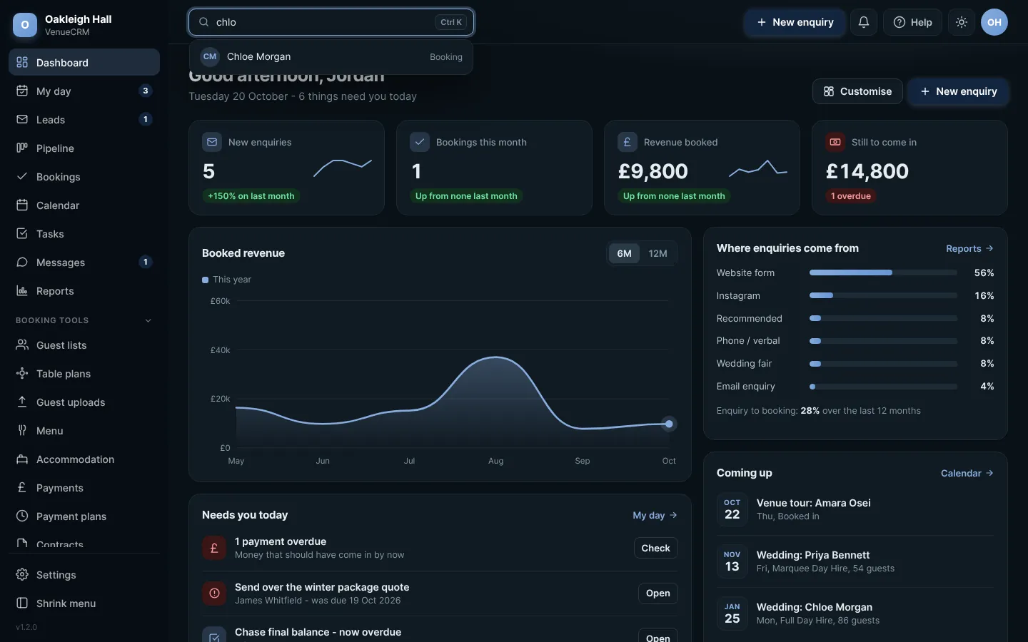1028x642 pixels.
Task: Click the Instagram progress bar
Action: coord(883,295)
